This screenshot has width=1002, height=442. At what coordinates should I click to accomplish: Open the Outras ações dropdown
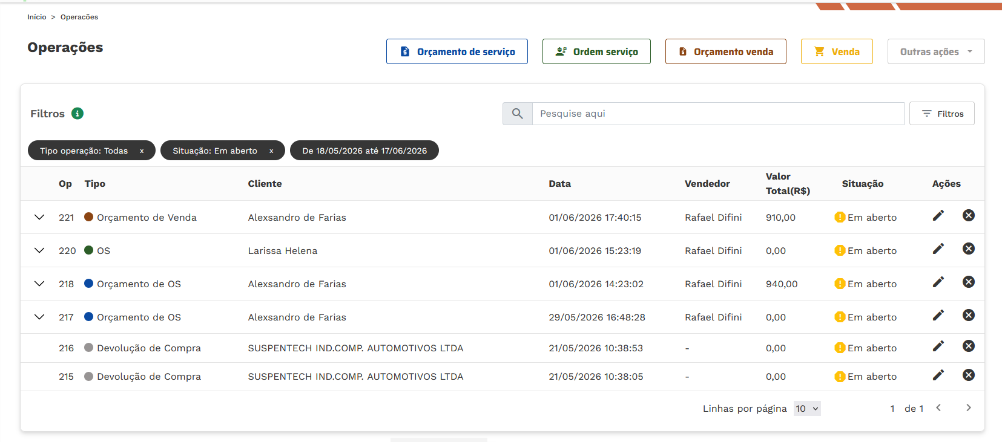[936, 51]
